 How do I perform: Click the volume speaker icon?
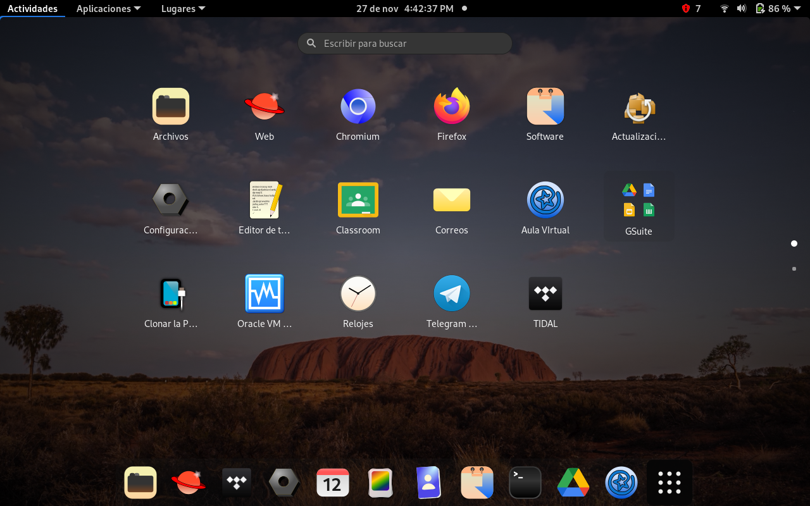(x=742, y=9)
